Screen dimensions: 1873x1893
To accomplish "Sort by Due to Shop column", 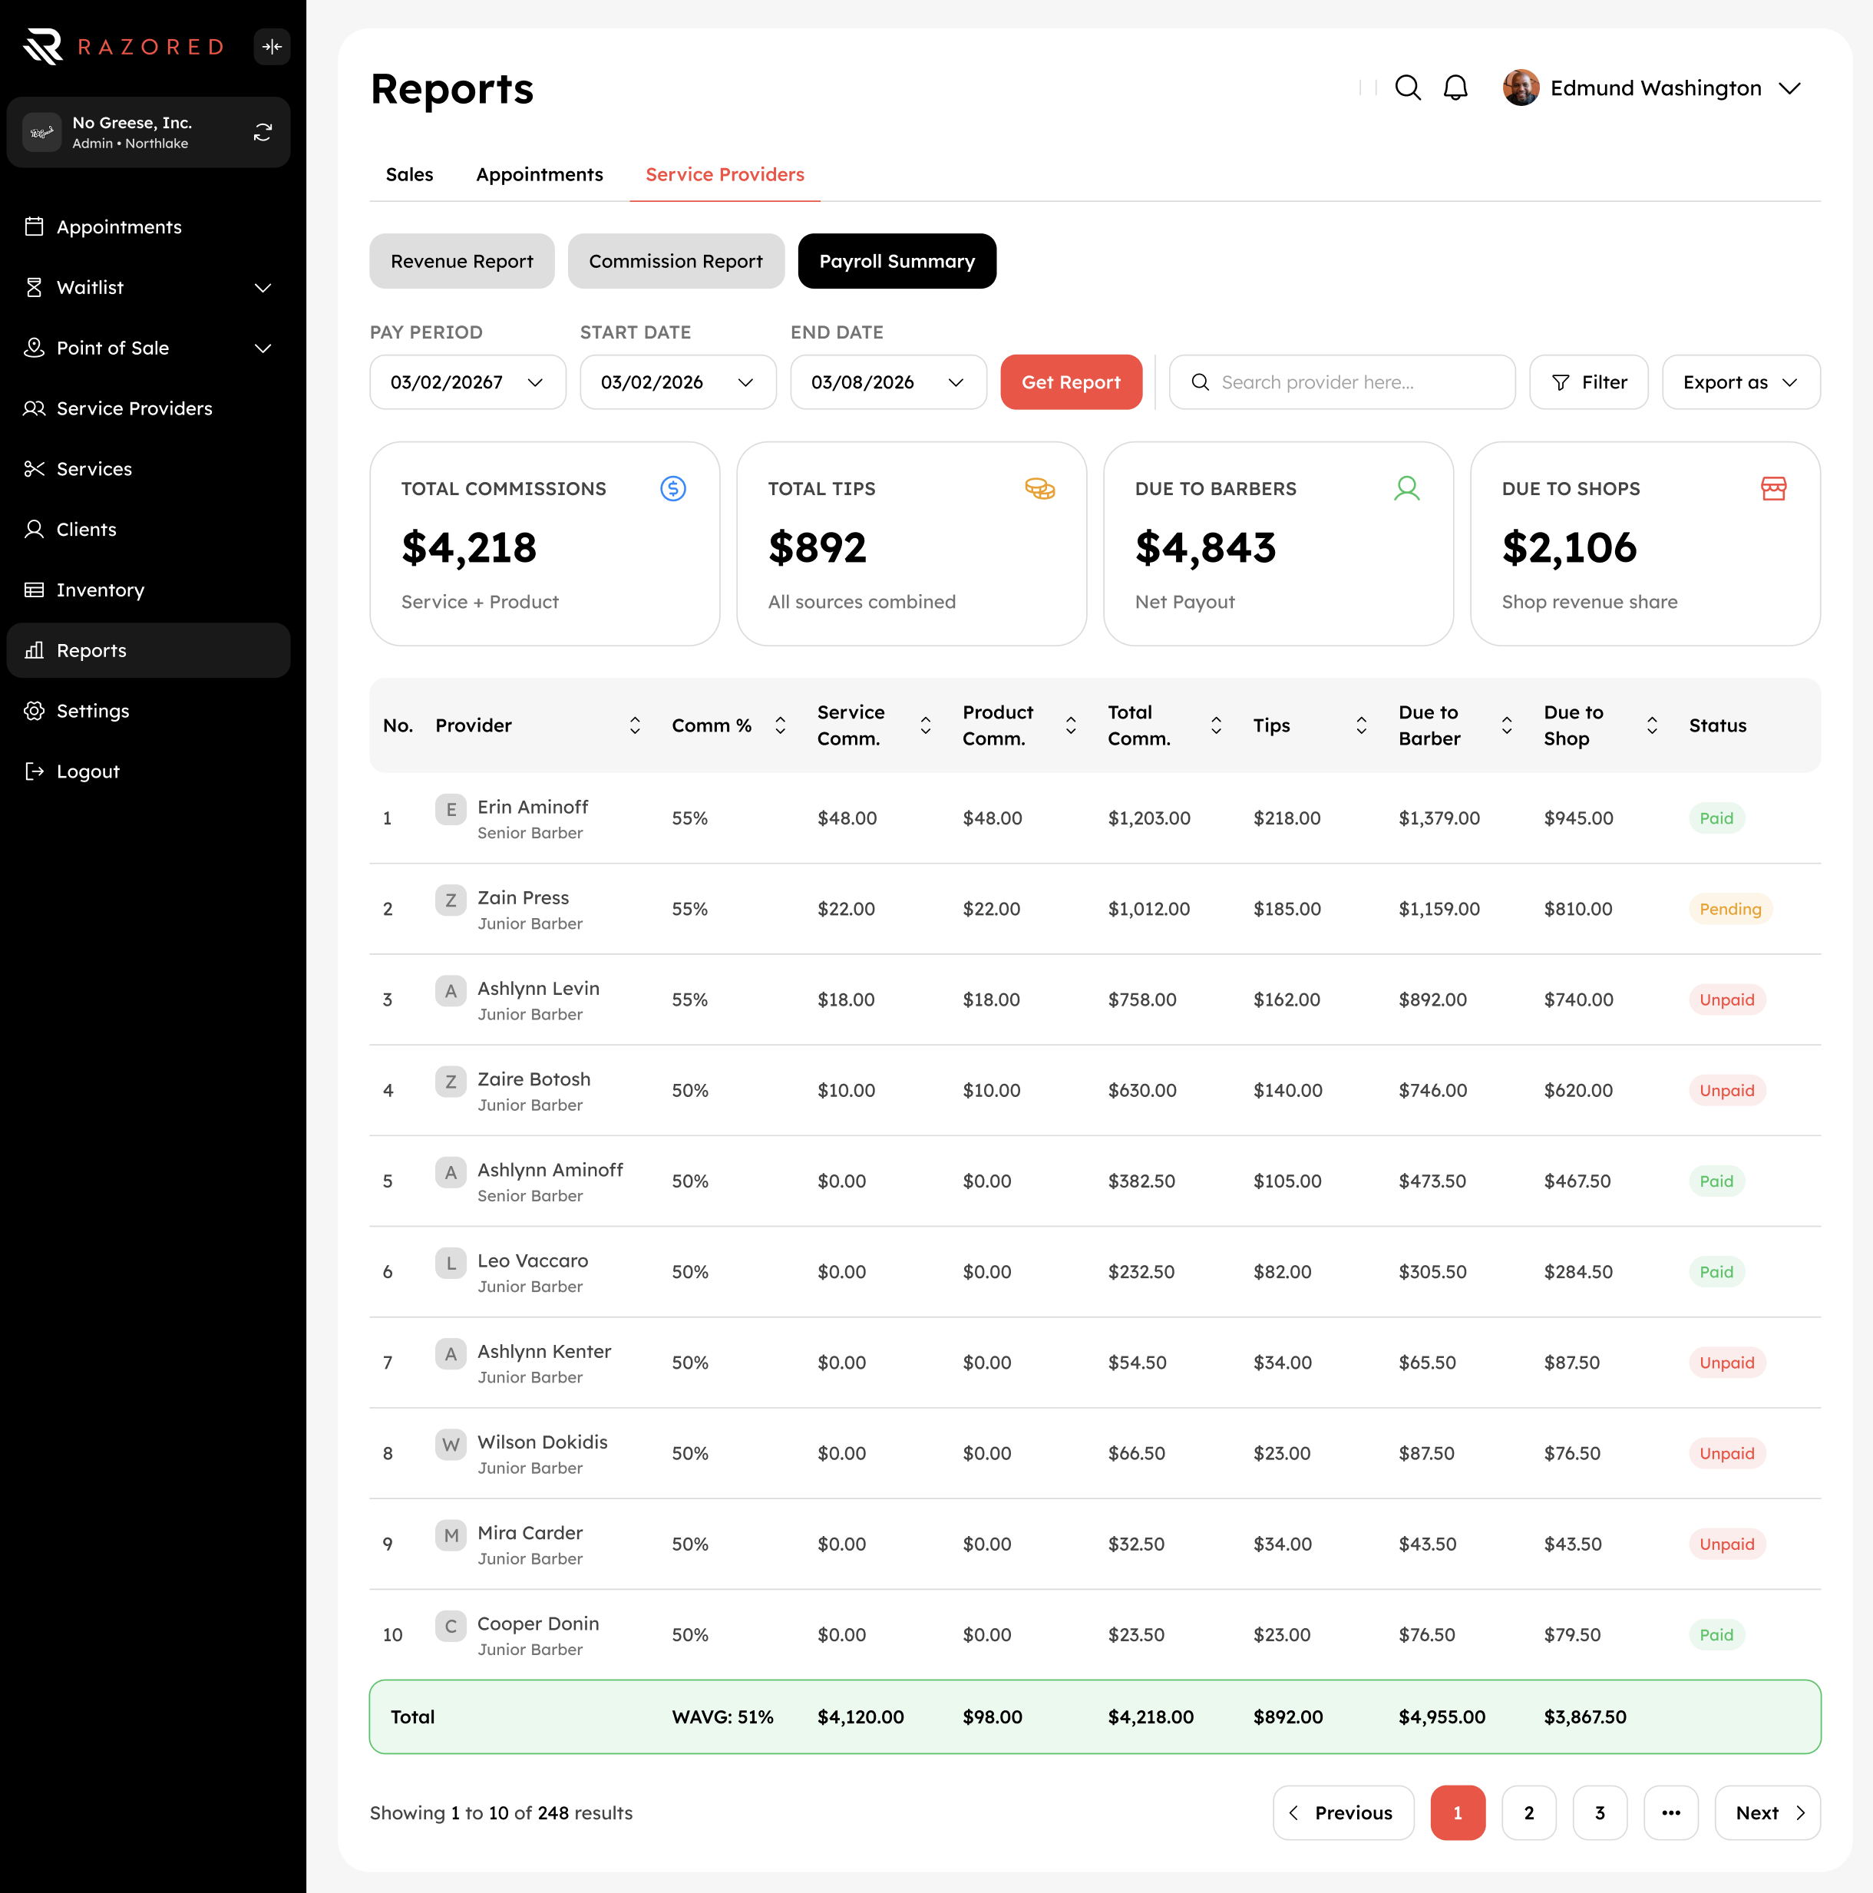I will point(1652,726).
